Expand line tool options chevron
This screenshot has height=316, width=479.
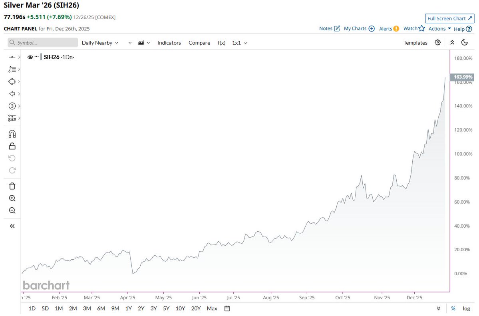(x=19, y=57)
